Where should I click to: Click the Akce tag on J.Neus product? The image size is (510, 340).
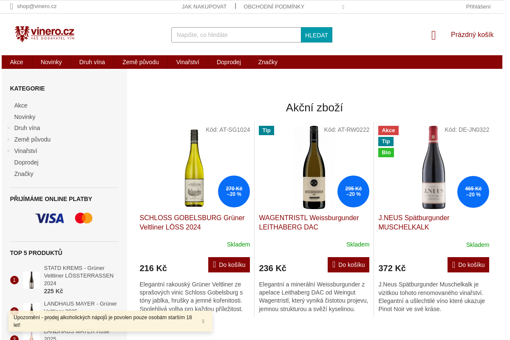coord(388,130)
